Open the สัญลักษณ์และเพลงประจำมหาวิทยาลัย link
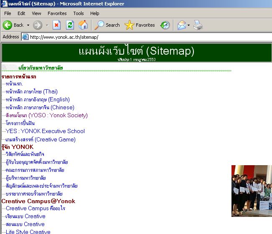This screenshot has width=272, height=234. 41,186
